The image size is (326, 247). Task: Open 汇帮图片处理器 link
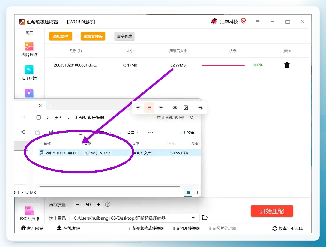[x=222, y=228]
